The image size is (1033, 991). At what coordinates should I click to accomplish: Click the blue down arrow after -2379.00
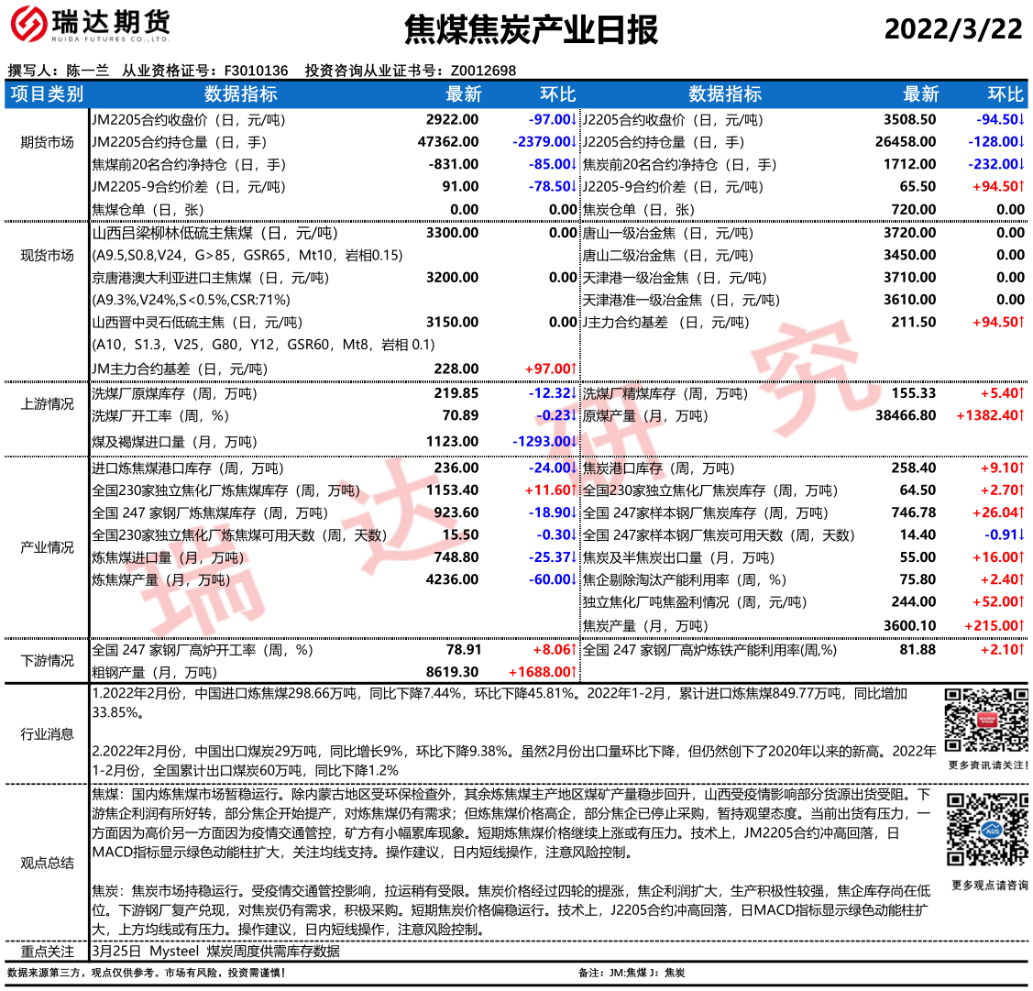pos(575,142)
